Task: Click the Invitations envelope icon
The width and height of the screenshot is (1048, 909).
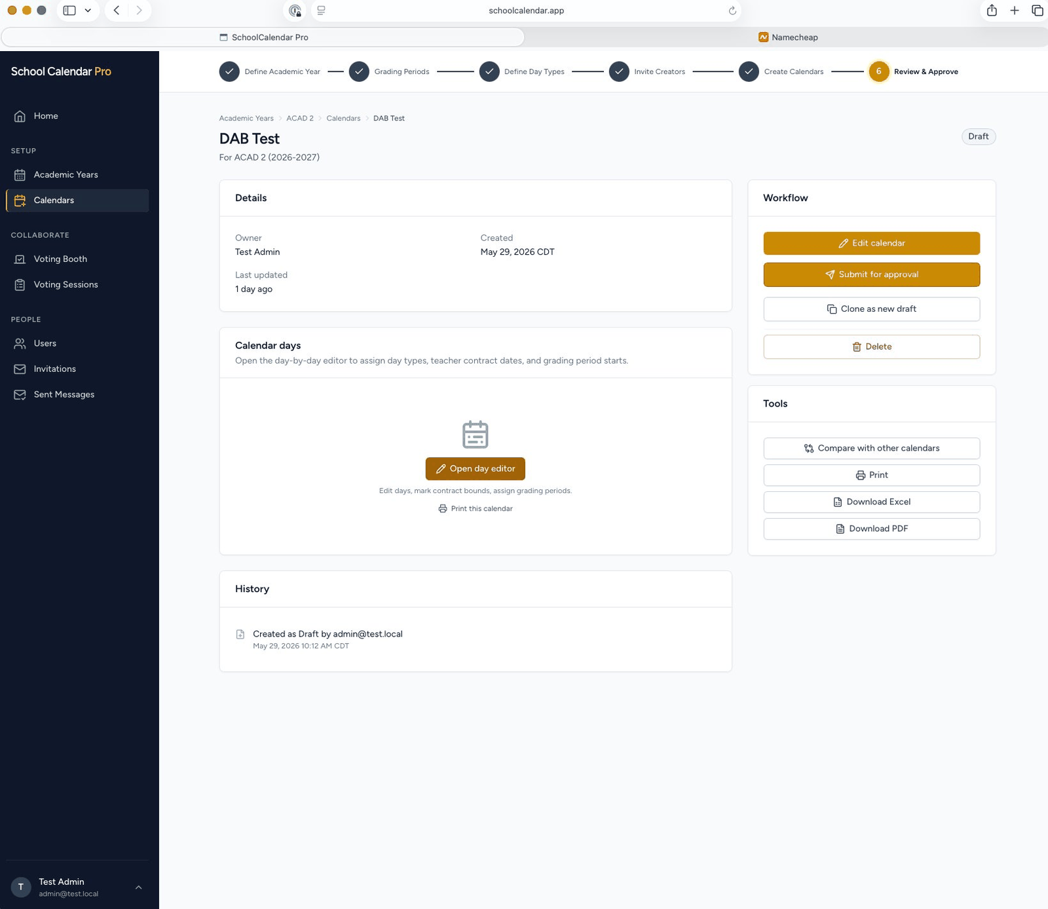Action: coord(20,369)
